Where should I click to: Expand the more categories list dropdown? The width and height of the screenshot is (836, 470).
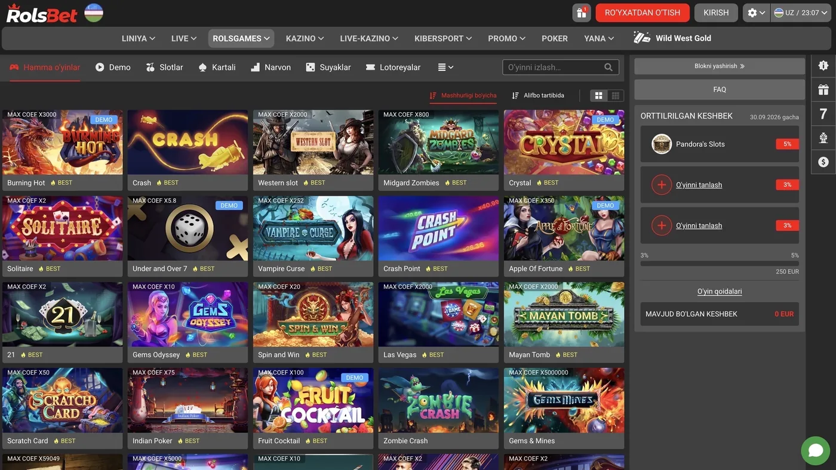445,67
